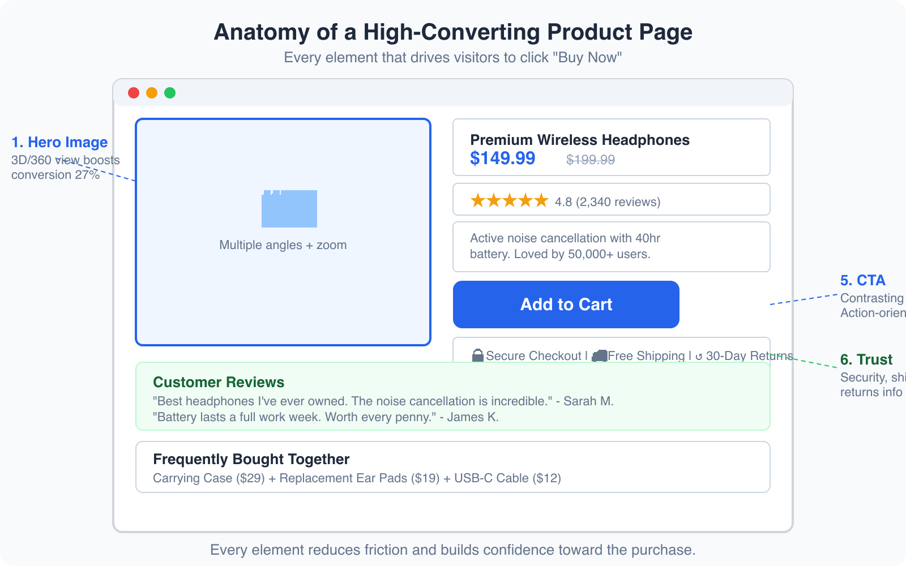Expand the product description box
Image resolution: width=906 pixels, height=566 pixels.
[611, 246]
